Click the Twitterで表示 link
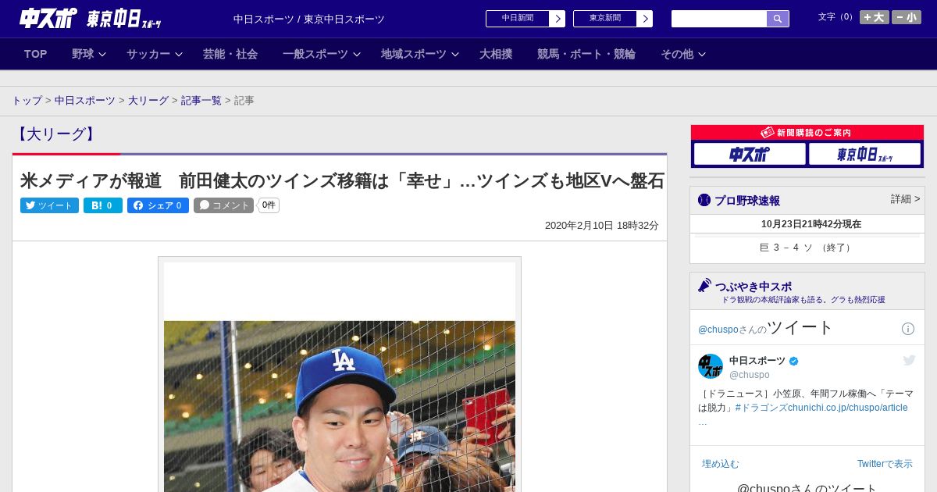The height and width of the screenshot is (492, 937). [x=885, y=464]
